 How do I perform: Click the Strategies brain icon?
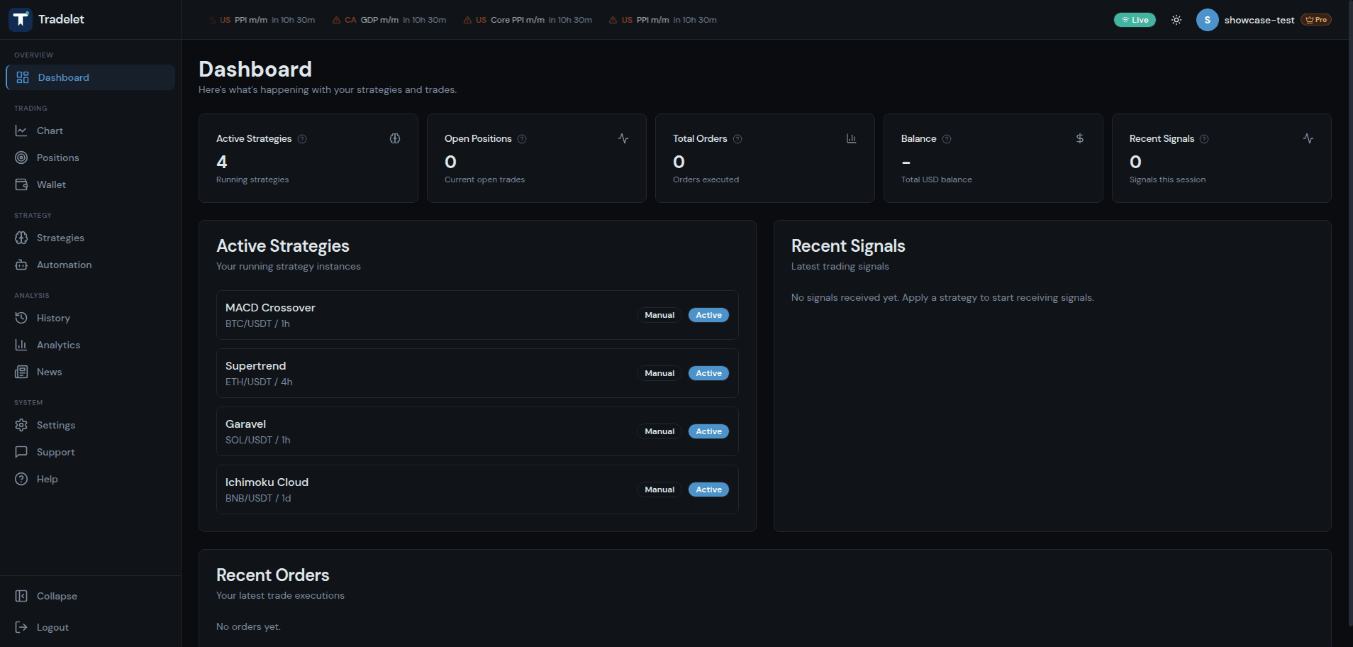point(22,238)
